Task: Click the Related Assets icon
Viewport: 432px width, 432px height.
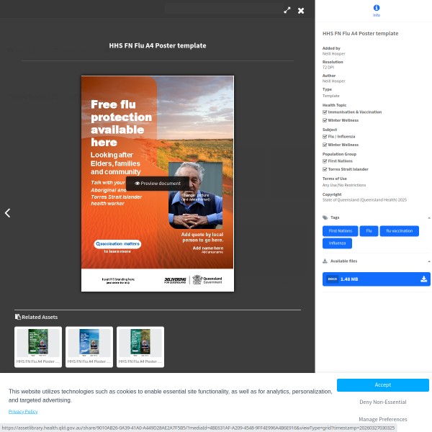Action: pyautogui.click(x=18, y=317)
